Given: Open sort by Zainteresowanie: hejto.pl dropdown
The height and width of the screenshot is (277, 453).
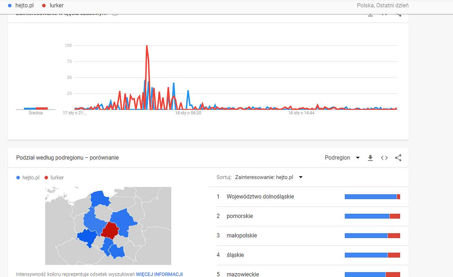Looking at the screenshot, I should [269, 177].
